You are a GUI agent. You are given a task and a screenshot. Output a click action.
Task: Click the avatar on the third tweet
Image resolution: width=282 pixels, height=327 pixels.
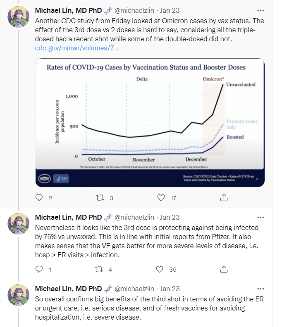point(18,295)
